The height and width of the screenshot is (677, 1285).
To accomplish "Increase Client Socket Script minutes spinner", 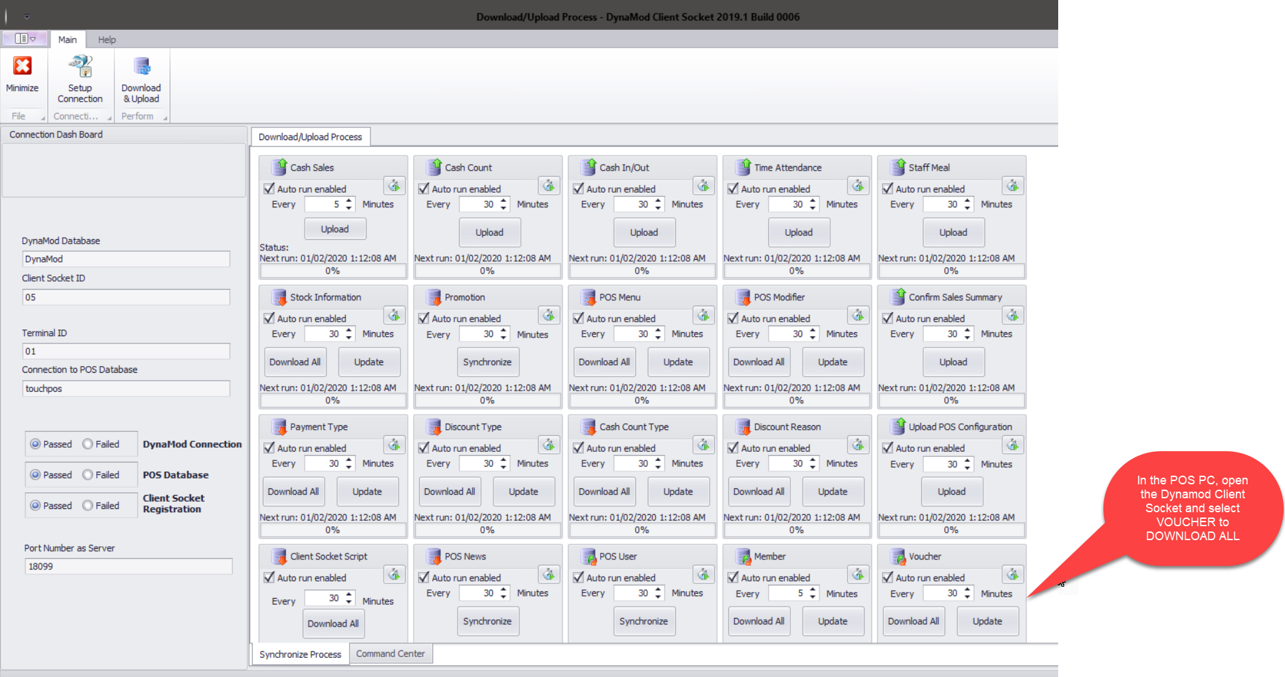I will coord(349,594).
